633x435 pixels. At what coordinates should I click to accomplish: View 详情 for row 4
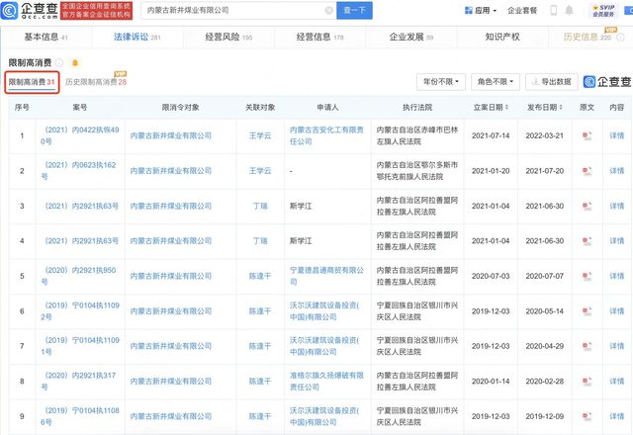point(617,241)
